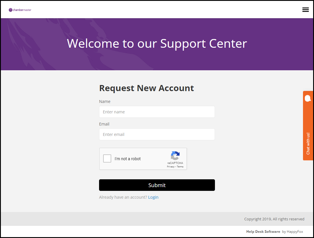Open the reCAPTCHA Privacy link

click(x=171, y=167)
